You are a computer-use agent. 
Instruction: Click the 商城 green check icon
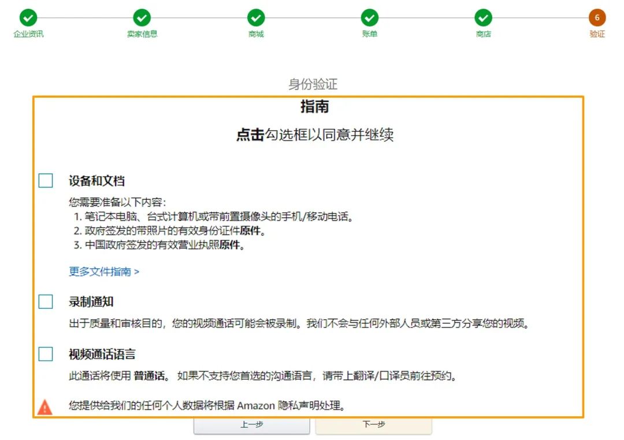[256, 17]
